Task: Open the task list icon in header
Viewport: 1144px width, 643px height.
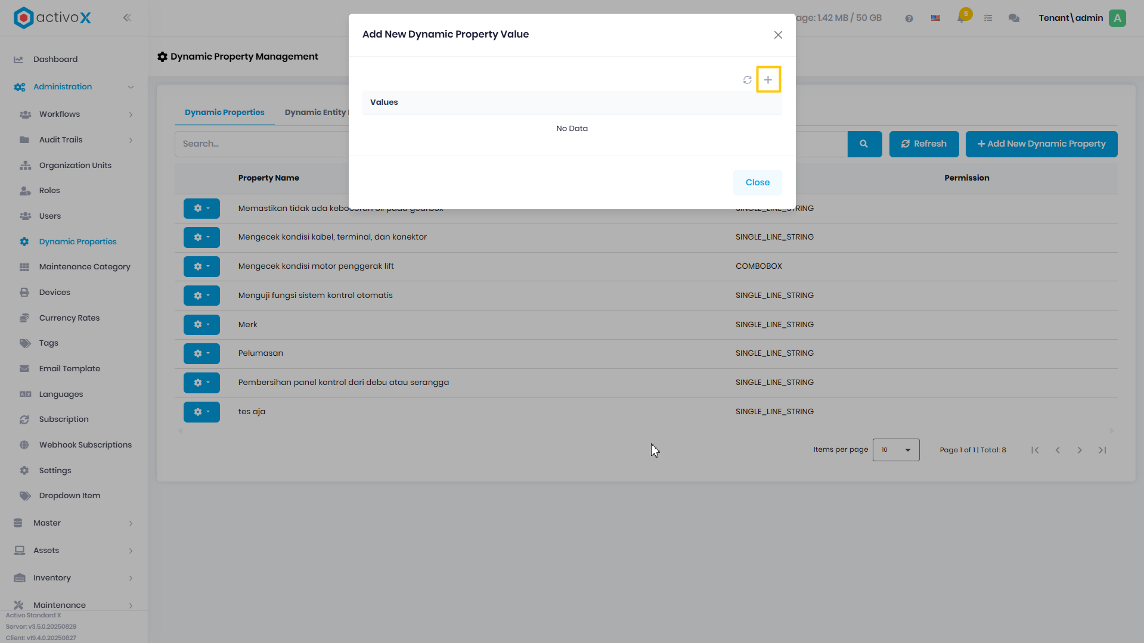Action: (988, 18)
